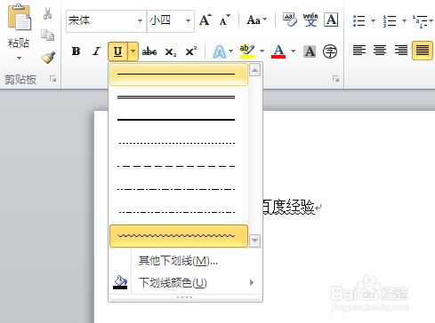
Task: Align text left
Action: (359, 50)
